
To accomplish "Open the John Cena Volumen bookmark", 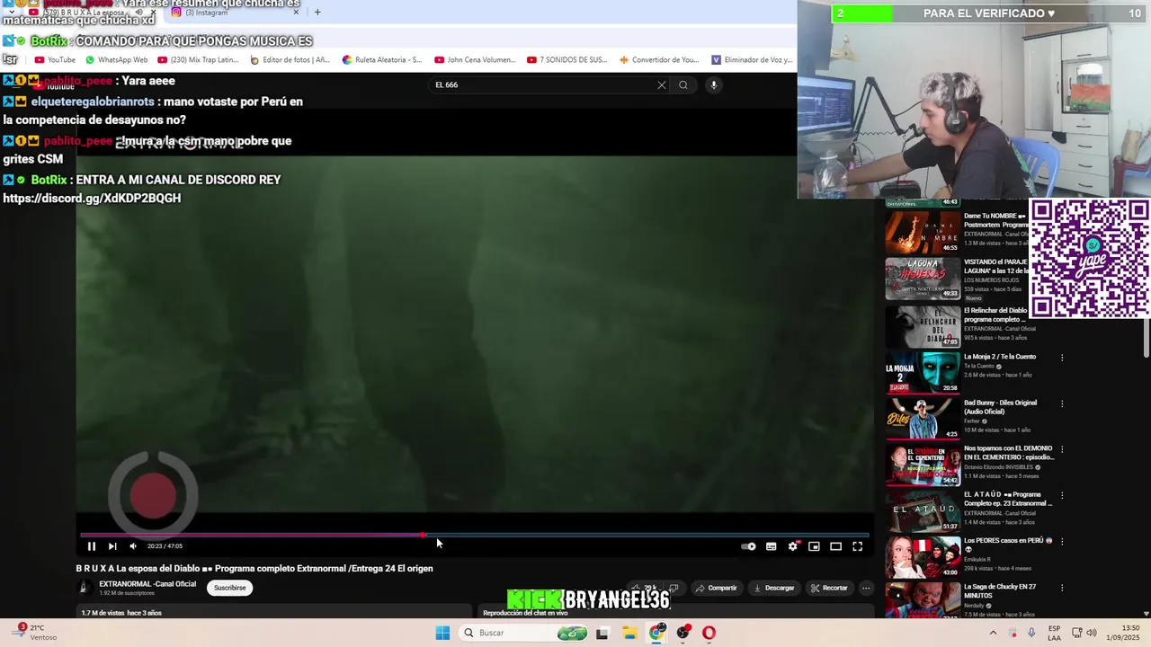I will pyautogui.click(x=475, y=60).
